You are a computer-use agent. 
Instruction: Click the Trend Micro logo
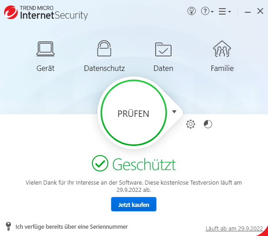(11, 12)
